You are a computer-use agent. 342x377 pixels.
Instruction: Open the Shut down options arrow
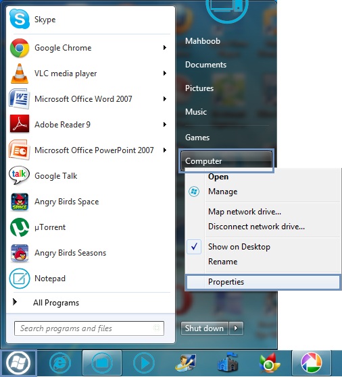[x=236, y=328]
